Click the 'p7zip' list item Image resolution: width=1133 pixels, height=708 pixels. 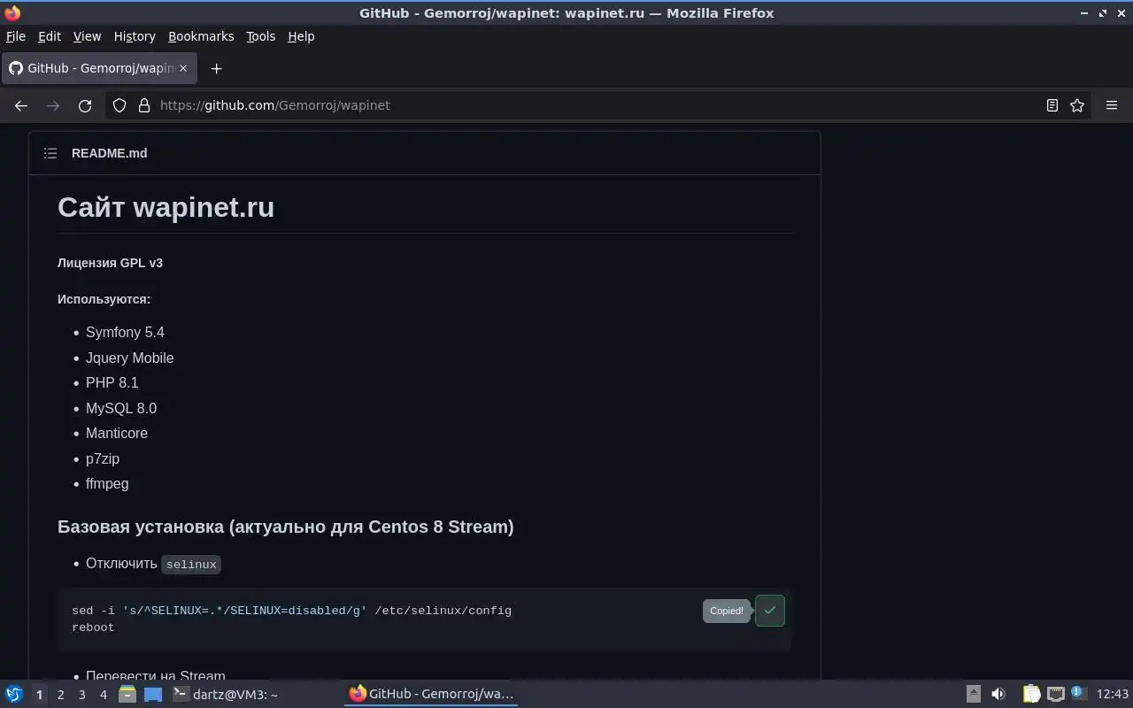[103, 458]
